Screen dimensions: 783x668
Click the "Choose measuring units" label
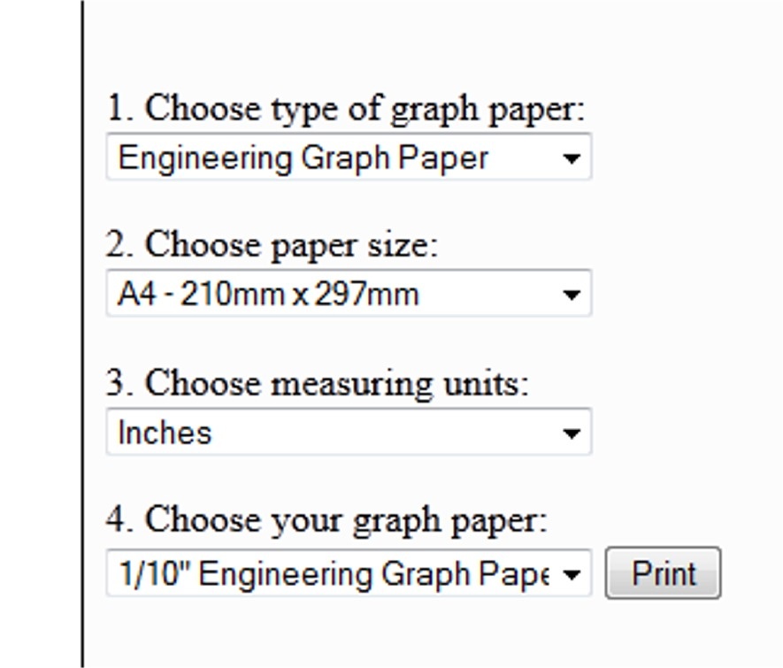pyautogui.click(x=336, y=384)
